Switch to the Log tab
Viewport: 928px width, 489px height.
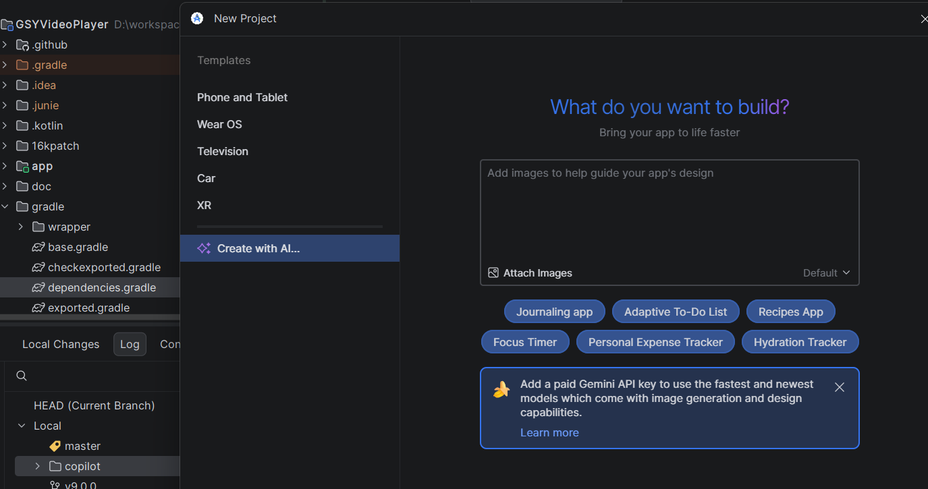coord(130,344)
